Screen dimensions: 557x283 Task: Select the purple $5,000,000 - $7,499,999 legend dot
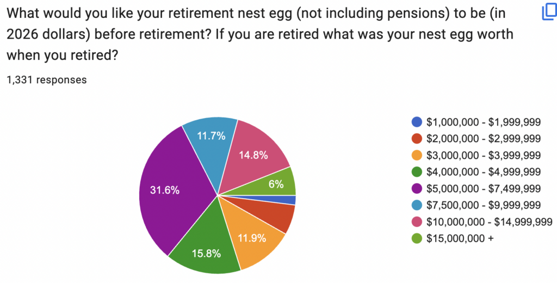(x=417, y=188)
